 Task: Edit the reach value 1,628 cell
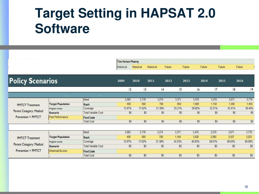pos(196,137)
